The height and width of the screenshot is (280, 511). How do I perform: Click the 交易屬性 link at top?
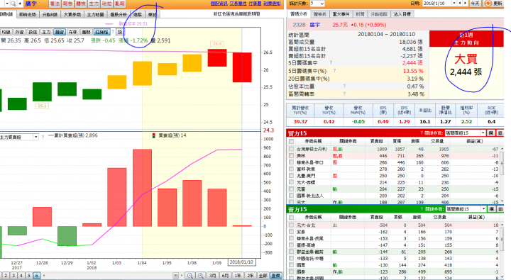(x=238, y=4)
